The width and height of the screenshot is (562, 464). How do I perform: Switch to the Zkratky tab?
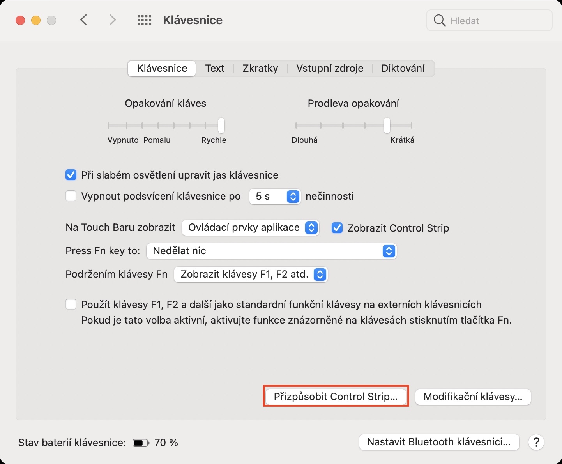click(260, 69)
